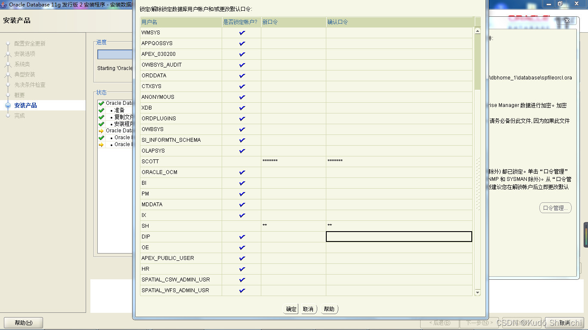Click the ORACLE_OCM username cell
Screen dimensions: 588x330
[x=181, y=172]
